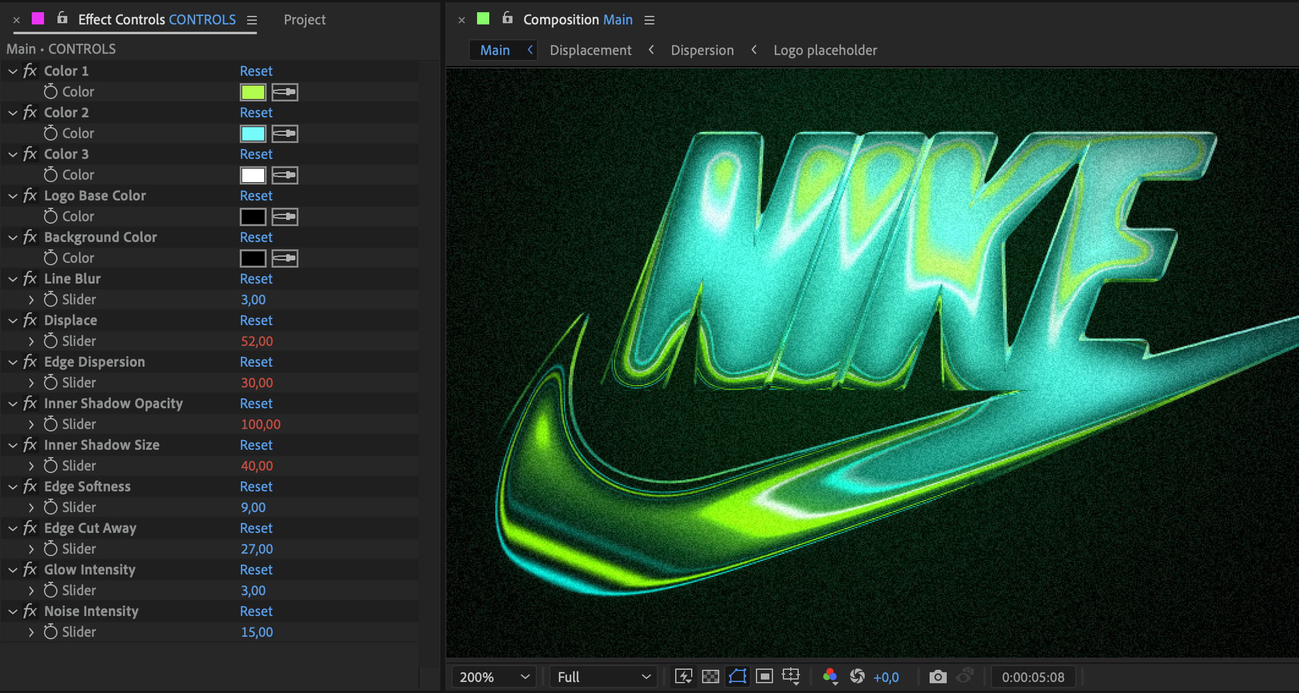Select the Main composition breadcrumb
This screenshot has height=693, width=1299.
(x=495, y=50)
